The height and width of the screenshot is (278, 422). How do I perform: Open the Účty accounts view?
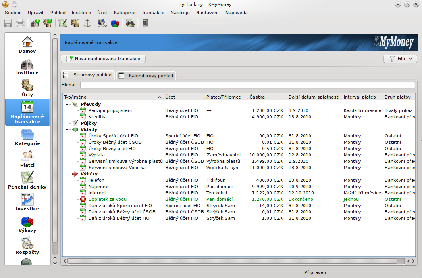click(x=27, y=88)
